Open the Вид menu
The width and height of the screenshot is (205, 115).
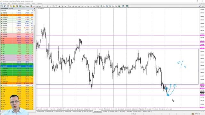(9, 4)
